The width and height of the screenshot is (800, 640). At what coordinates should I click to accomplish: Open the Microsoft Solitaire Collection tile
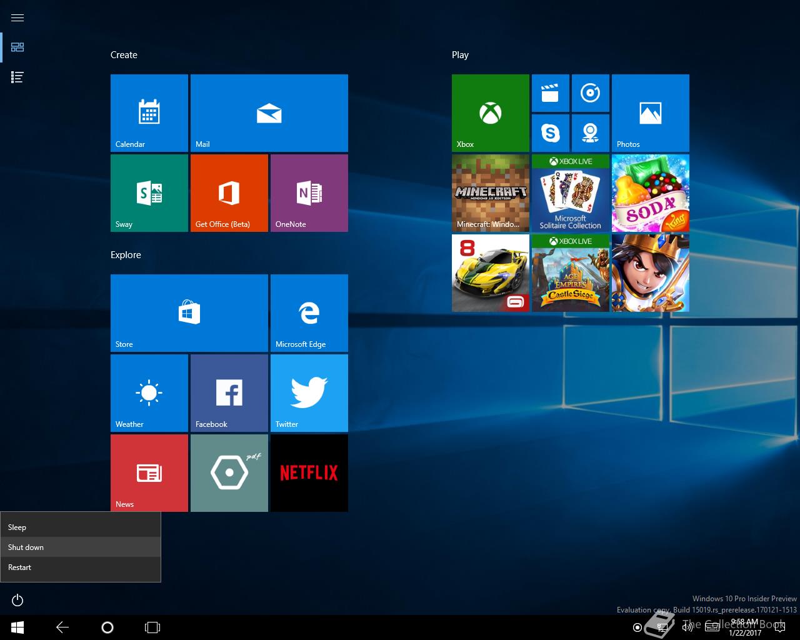coord(571,193)
